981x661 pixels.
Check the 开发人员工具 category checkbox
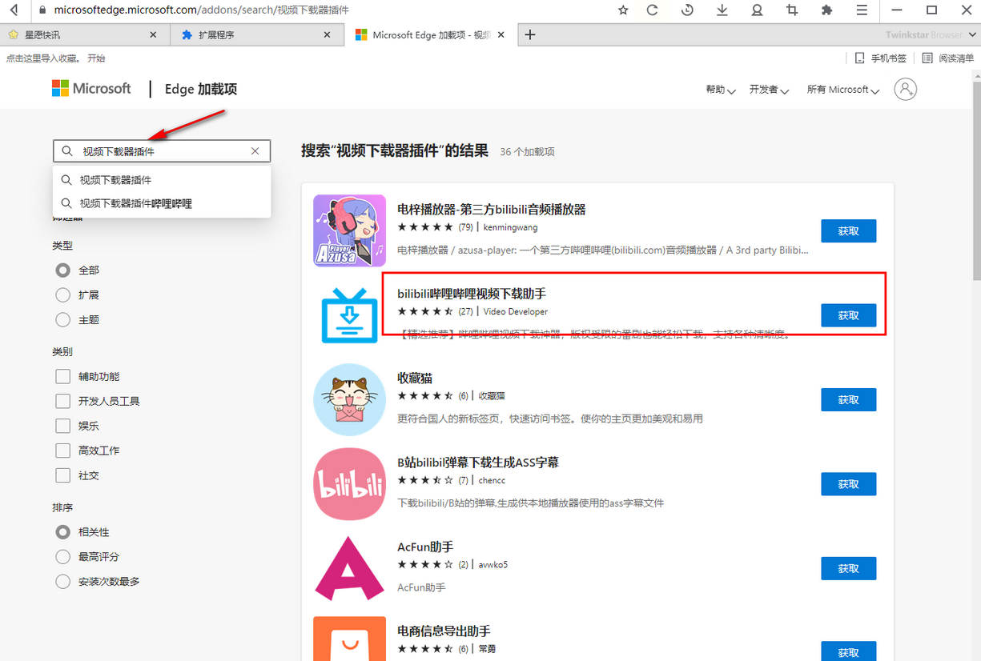63,401
